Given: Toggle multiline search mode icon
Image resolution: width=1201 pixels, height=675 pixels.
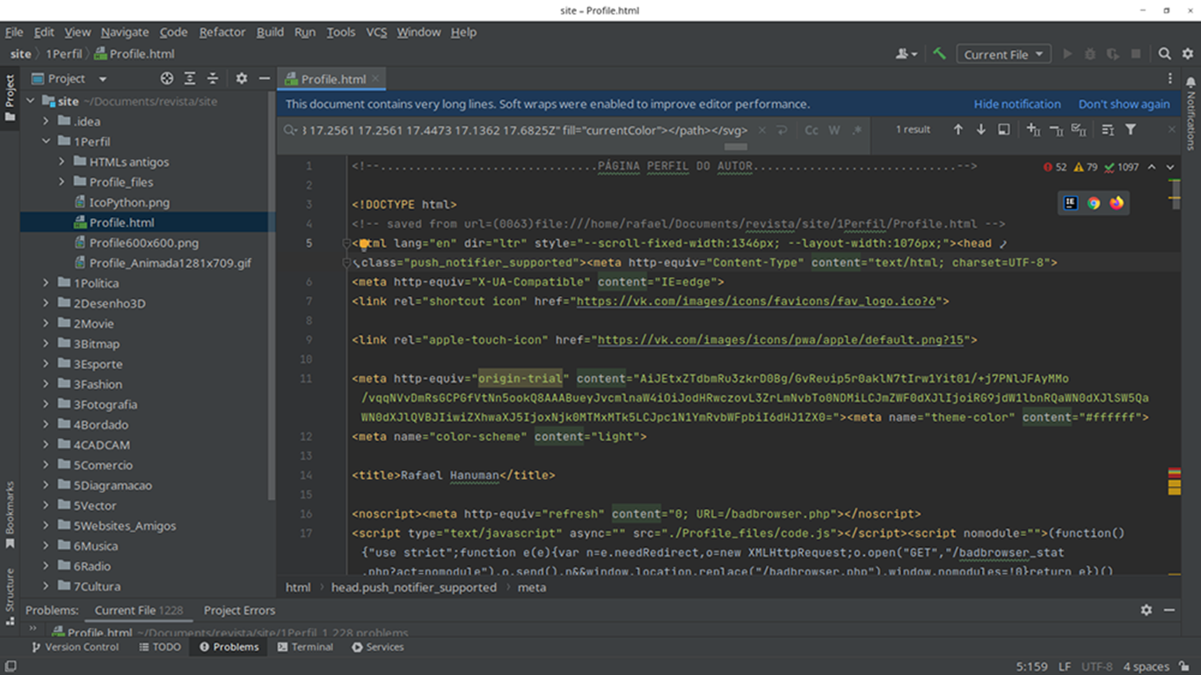Looking at the screenshot, I should click(x=1108, y=129).
